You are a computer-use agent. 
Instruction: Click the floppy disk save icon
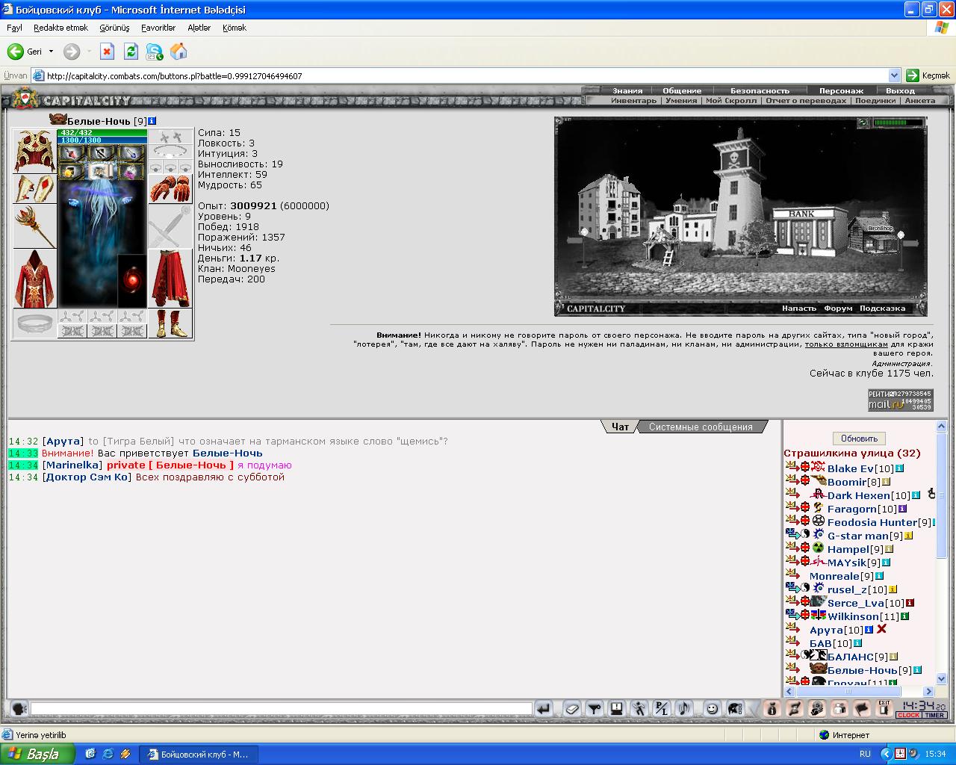click(x=616, y=708)
